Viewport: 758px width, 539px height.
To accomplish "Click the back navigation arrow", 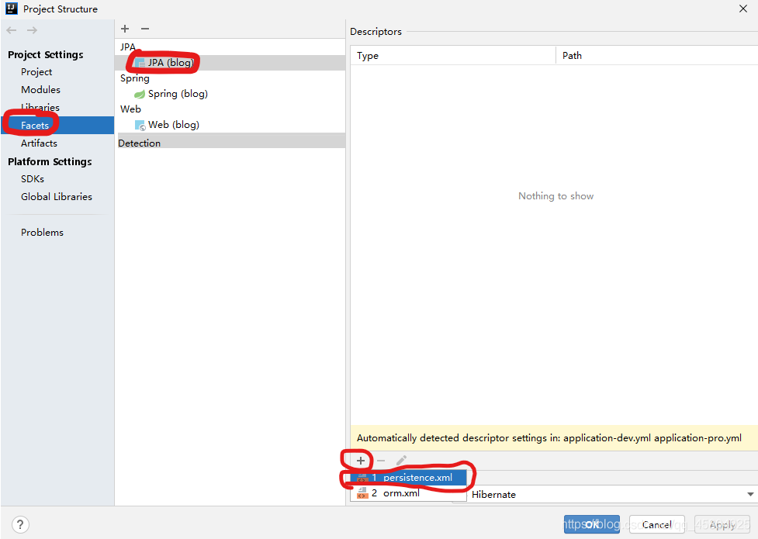I will click(x=12, y=30).
